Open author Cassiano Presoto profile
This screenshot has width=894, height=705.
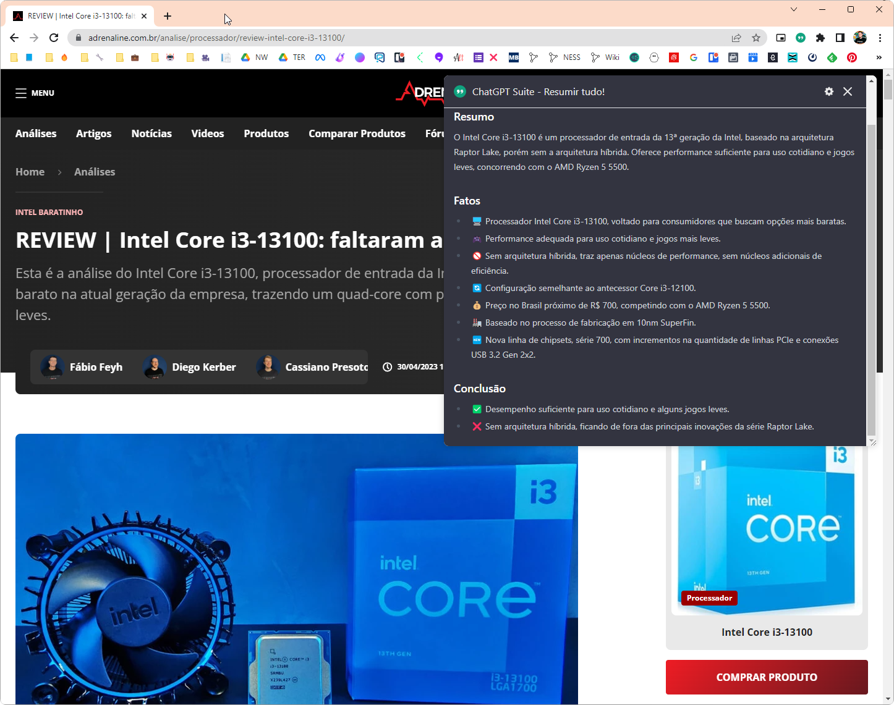click(312, 367)
